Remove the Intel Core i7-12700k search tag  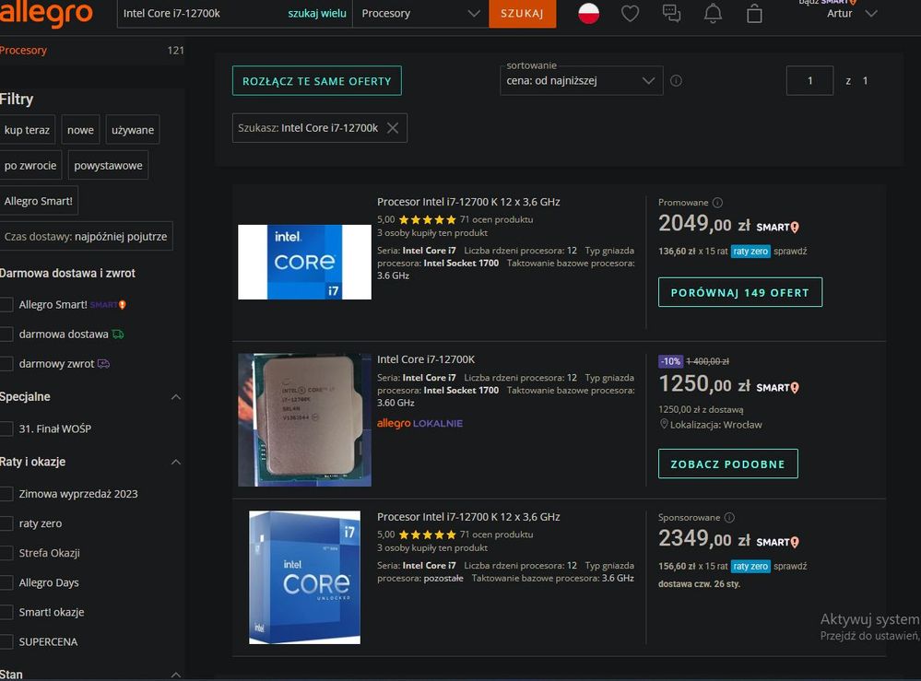point(393,128)
